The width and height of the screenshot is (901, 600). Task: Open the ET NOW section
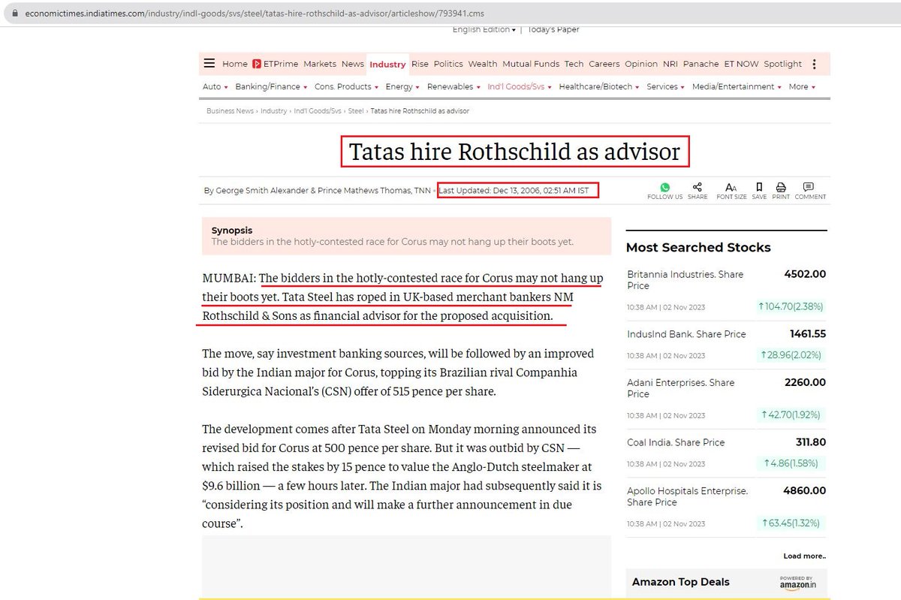pyautogui.click(x=742, y=65)
